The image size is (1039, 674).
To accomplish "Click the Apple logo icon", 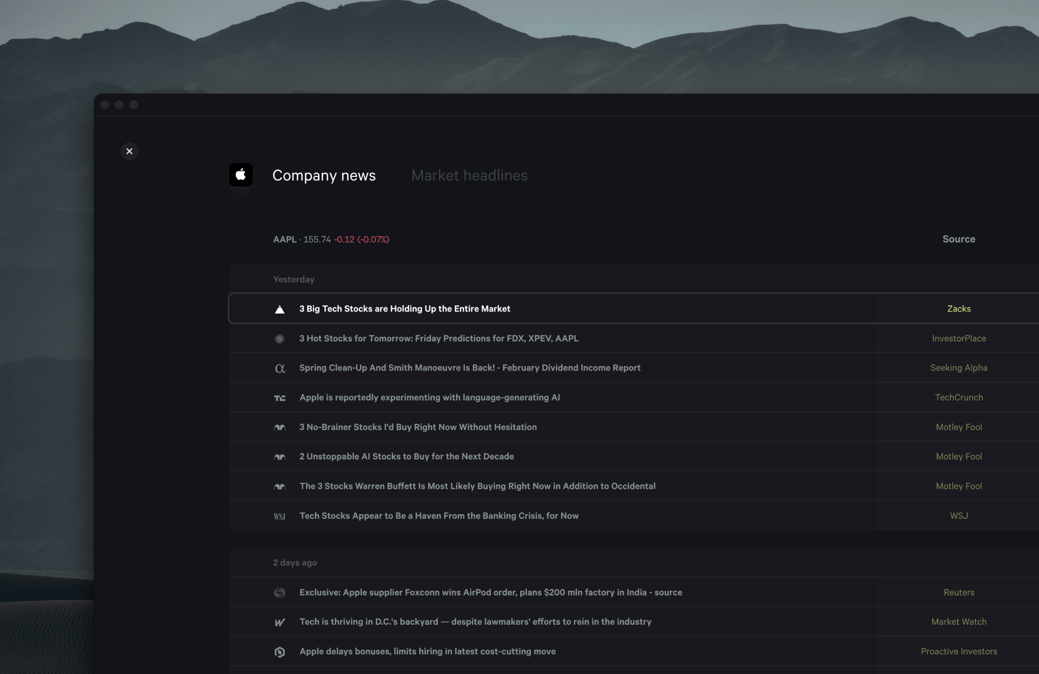I will [x=241, y=175].
